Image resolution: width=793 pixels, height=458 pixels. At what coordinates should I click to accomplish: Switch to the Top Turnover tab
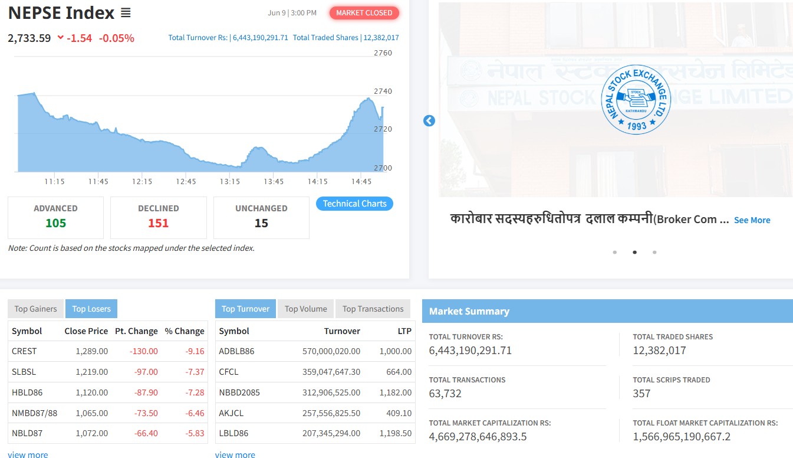click(245, 309)
